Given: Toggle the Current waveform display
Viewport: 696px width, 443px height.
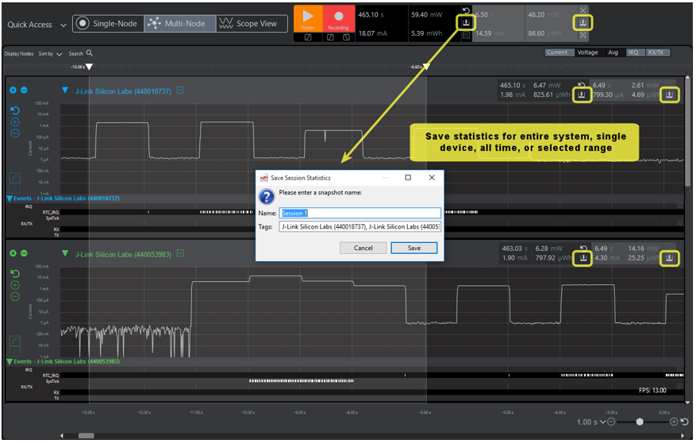Looking at the screenshot, I should (556, 52).
